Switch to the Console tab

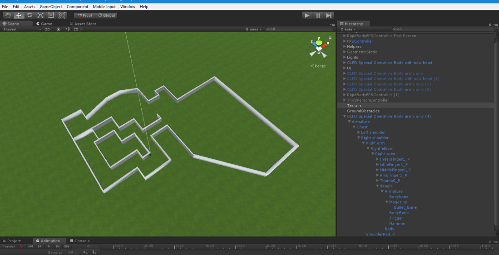point(80,240)
